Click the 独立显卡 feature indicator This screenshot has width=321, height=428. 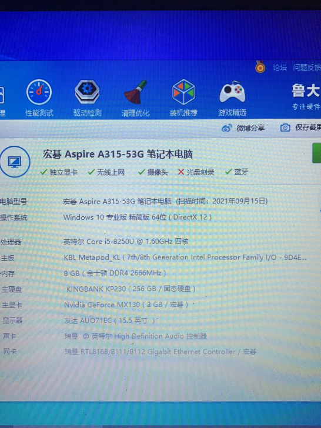(59, 172)
